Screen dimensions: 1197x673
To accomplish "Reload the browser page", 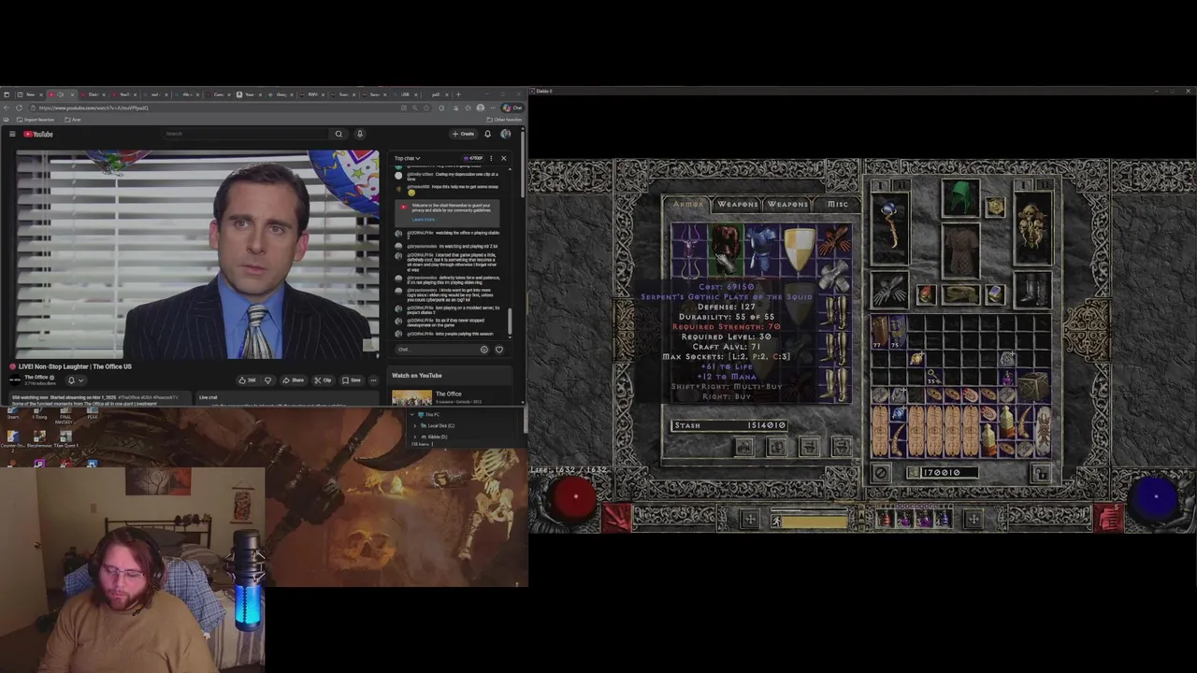I will coord(19,107).
